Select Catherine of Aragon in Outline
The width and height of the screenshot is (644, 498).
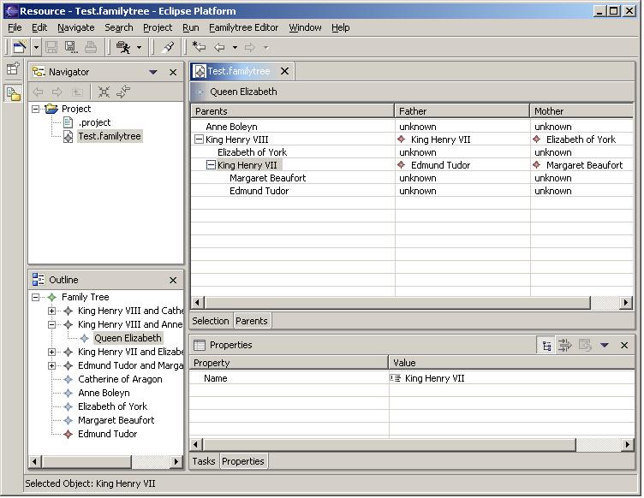[x=120, y=379]
